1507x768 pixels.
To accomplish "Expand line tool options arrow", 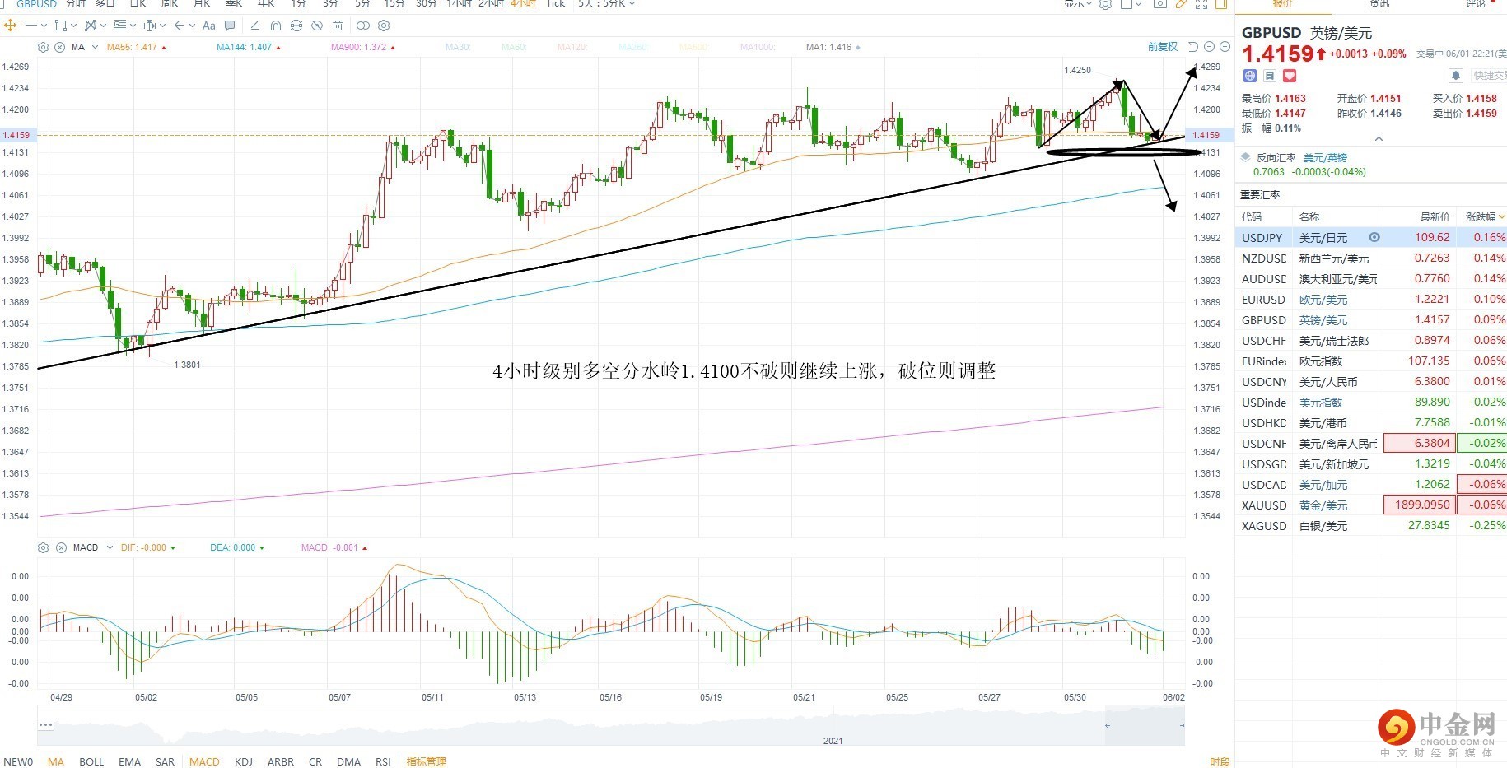I will point(44,26).
